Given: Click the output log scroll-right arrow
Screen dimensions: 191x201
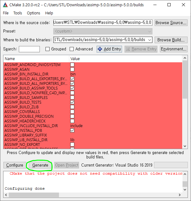Looking at the screenshot, I should click(180, 195).
